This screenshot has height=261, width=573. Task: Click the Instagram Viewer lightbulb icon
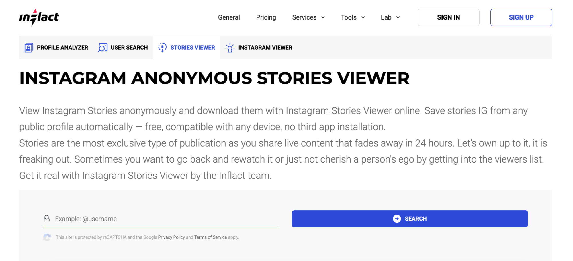(x=230, y=48)
